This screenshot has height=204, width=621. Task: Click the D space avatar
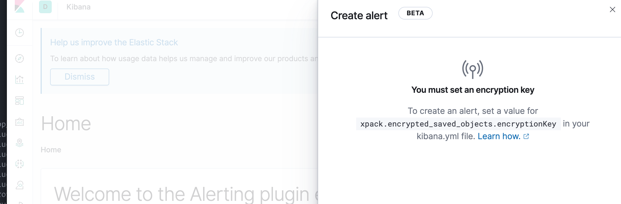45,7
